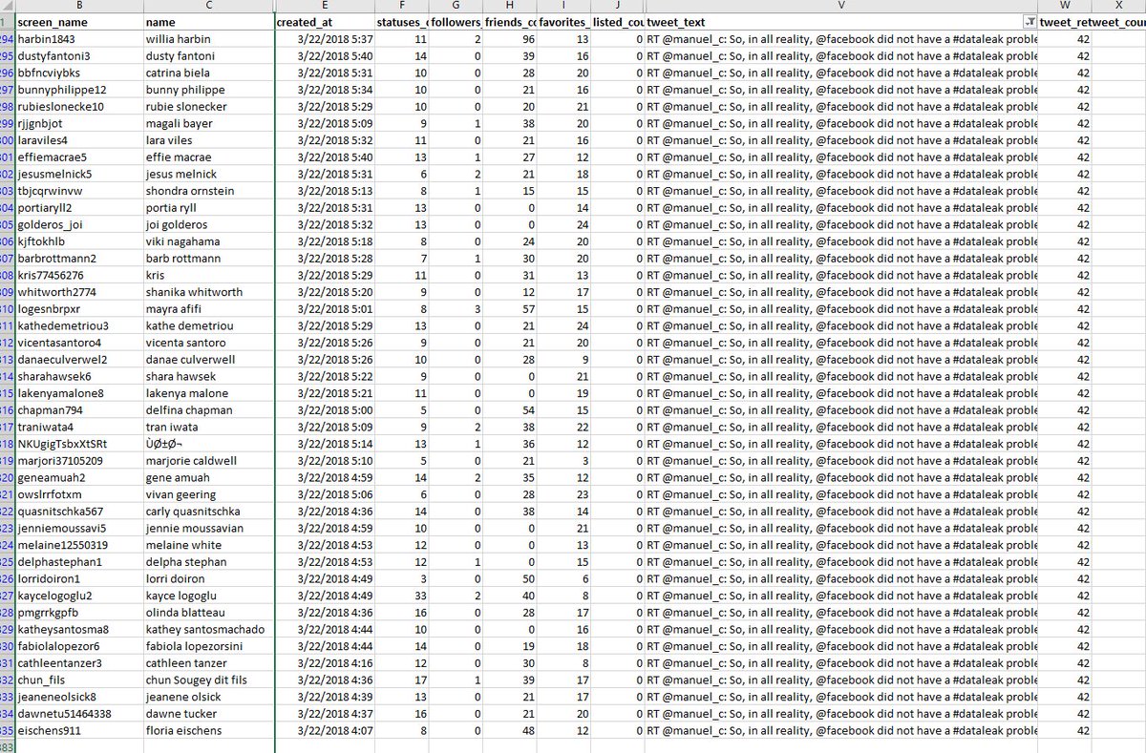Select column W header
This screenshot has height=753, width=1146.
pos(1065,6)
